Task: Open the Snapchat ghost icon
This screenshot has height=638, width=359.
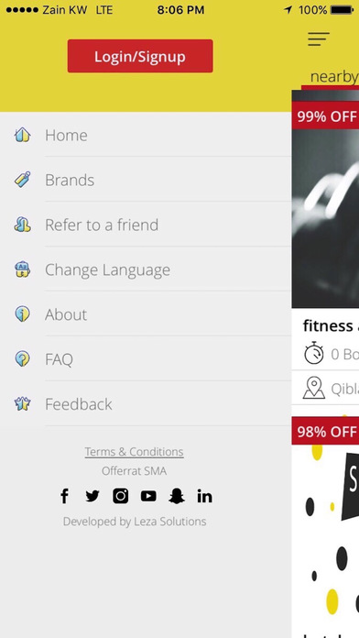Action: point(177,497)
